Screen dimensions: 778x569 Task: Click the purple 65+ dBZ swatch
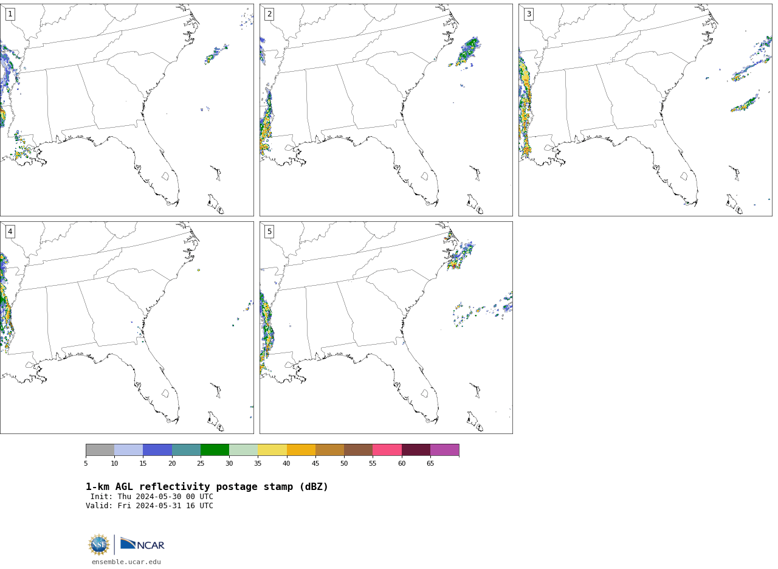(x=444, y=450)
